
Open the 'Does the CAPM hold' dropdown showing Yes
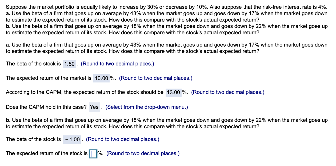(94, 107)
